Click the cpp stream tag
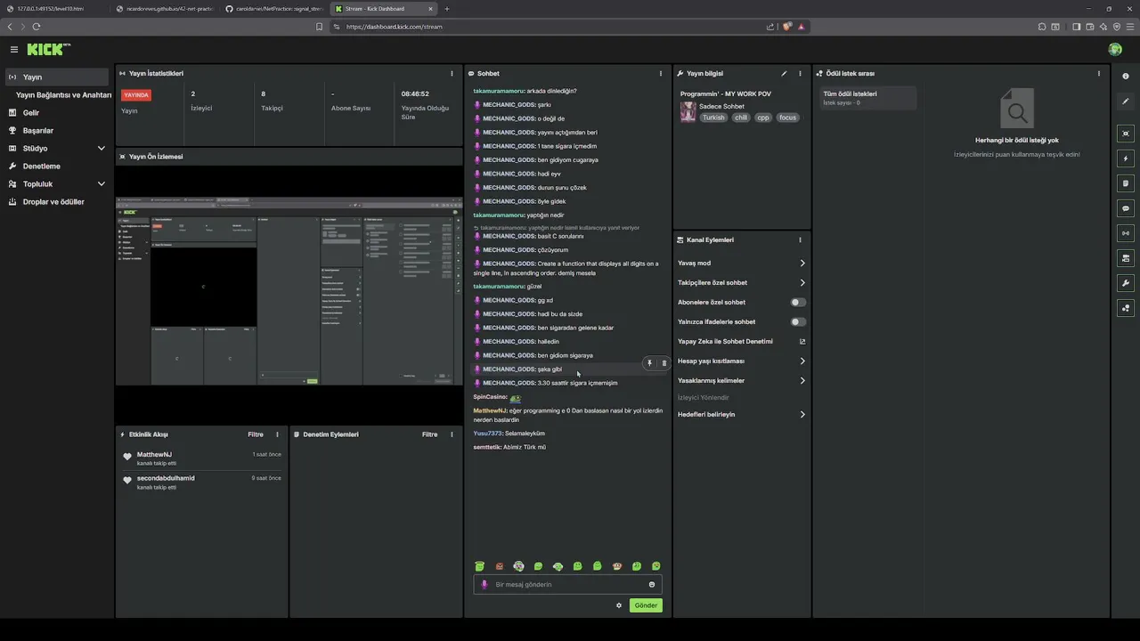Image resolution: width=1140 pixels, height=641 pixels. pos(763,118)
